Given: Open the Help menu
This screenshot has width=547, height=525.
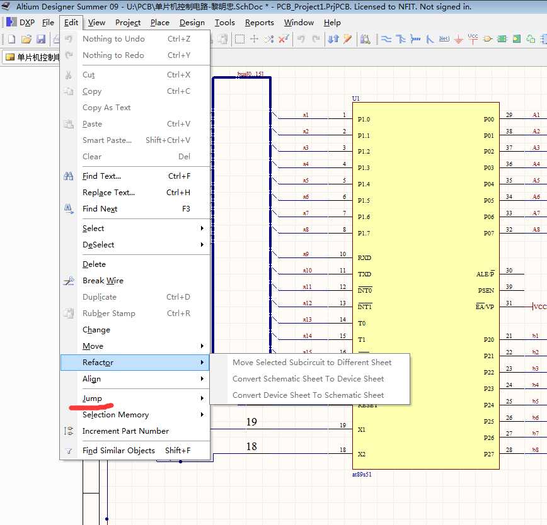Looking at the screenshot, I should 332,23.
